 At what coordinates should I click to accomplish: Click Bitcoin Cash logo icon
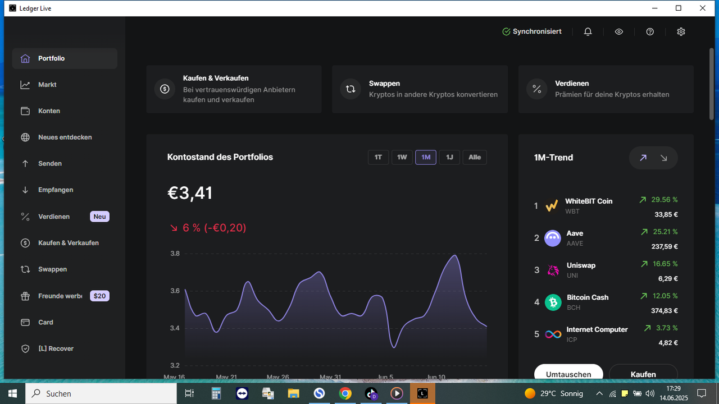point(553,302)
